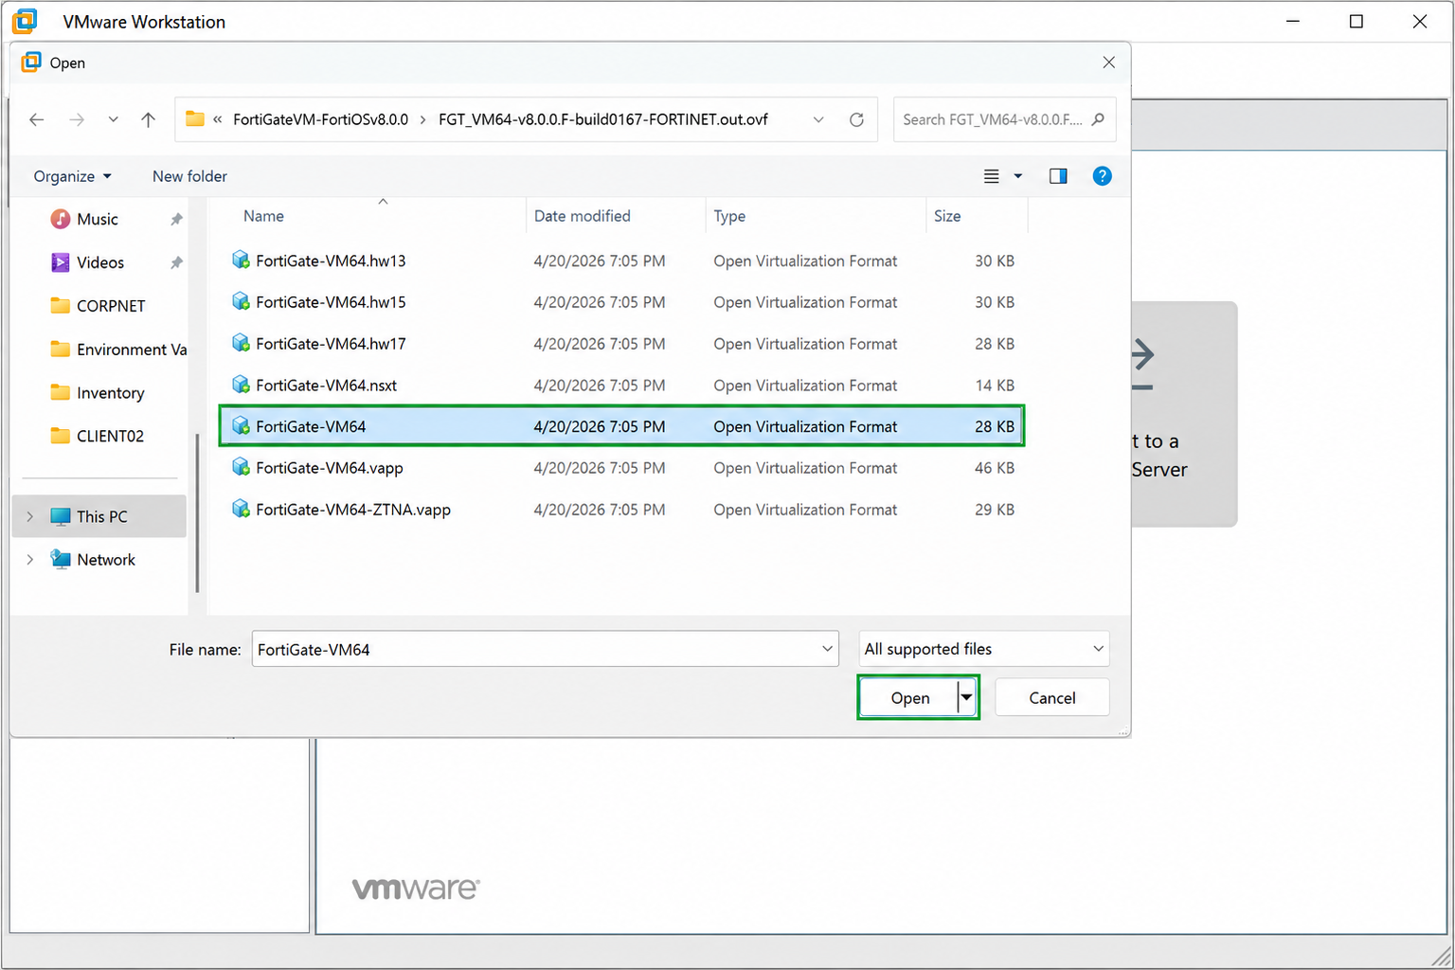The width and height of the screenshot is (1455, 970).
Task: Minimize the VMware Workstation window
Action: point(1294,21)
